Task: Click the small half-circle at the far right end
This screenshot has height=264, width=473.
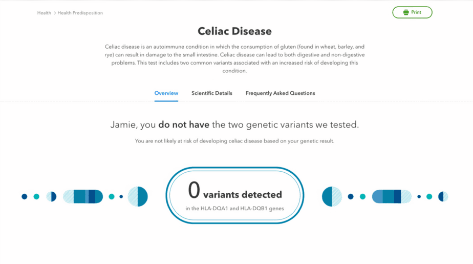Action: click(443, 196)
